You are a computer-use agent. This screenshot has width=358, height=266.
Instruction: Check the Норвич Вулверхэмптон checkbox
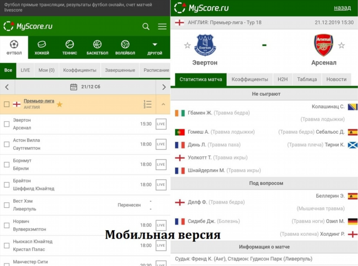[7, 225]
